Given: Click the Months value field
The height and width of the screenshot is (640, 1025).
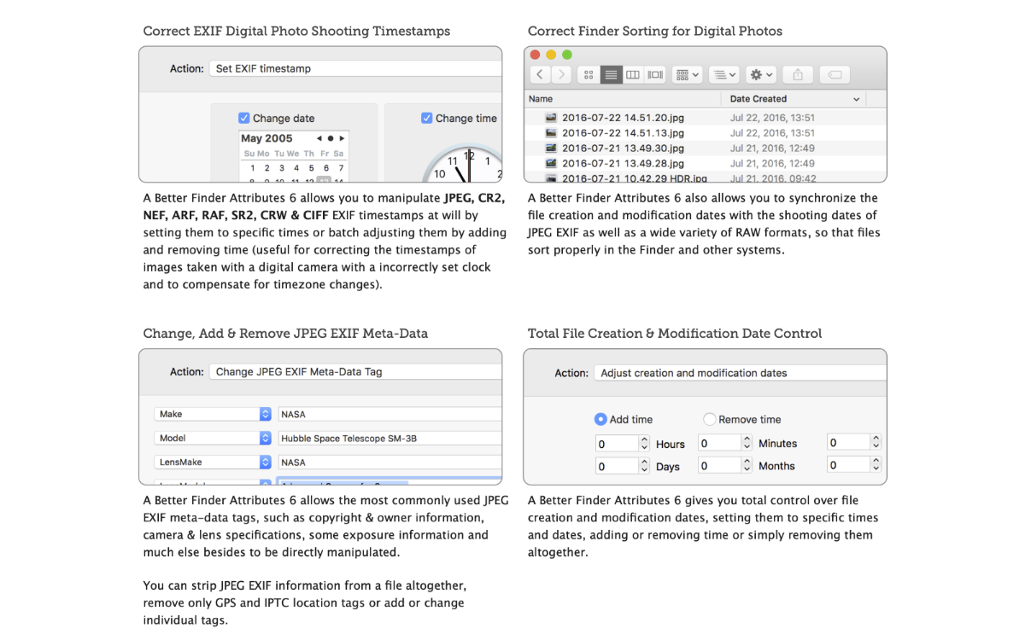Looking at the screenshot, I should click(x=719, y=465).
